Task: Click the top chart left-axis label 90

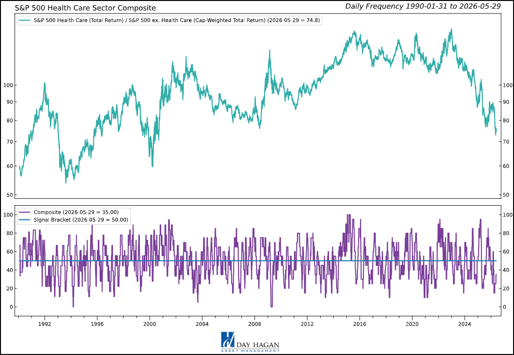Action: pyautogui.click(x=10, y=102)
